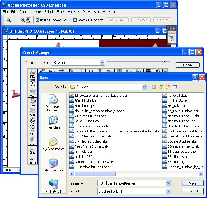Enable Zoom All Windows checkbox
This screenshot has height=198, width=207.
pyautogui.click(x=75, y=20)
